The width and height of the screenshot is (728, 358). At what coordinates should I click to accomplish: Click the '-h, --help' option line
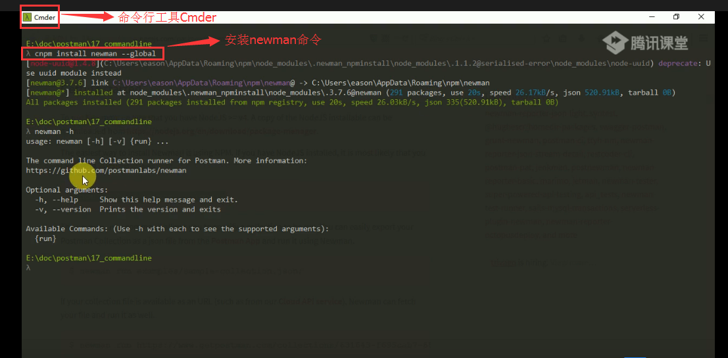136,200
